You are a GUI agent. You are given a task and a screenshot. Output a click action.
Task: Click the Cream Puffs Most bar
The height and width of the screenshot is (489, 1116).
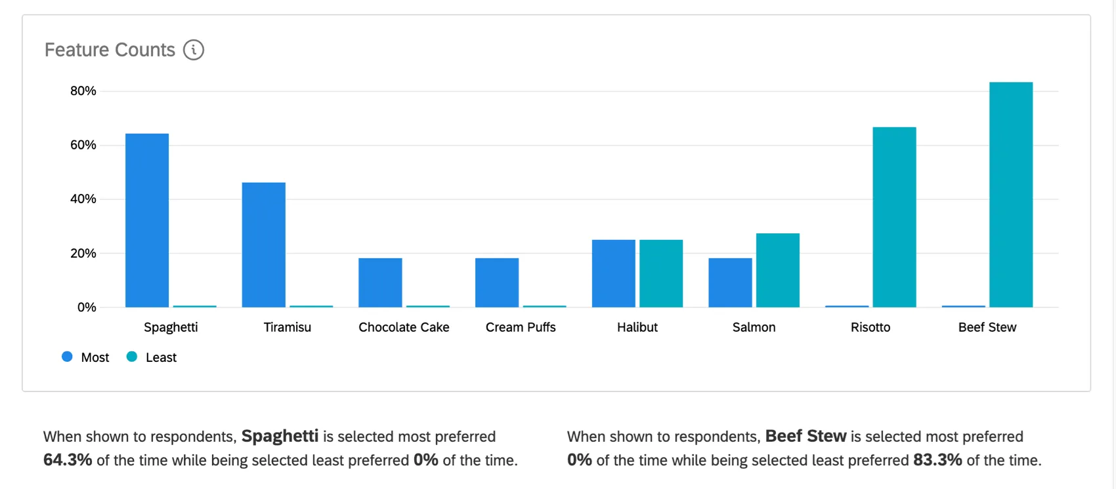pos(497,283)
